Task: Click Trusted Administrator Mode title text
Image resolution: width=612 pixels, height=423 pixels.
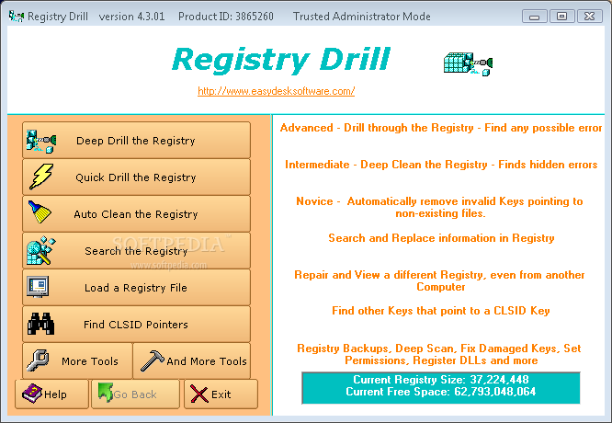Action: [362, 17]
